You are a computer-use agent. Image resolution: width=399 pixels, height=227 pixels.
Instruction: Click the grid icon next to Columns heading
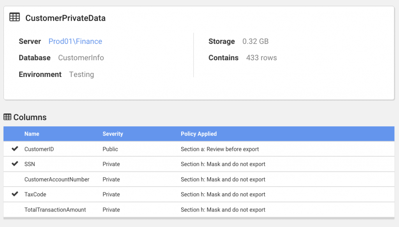[7, 117]
